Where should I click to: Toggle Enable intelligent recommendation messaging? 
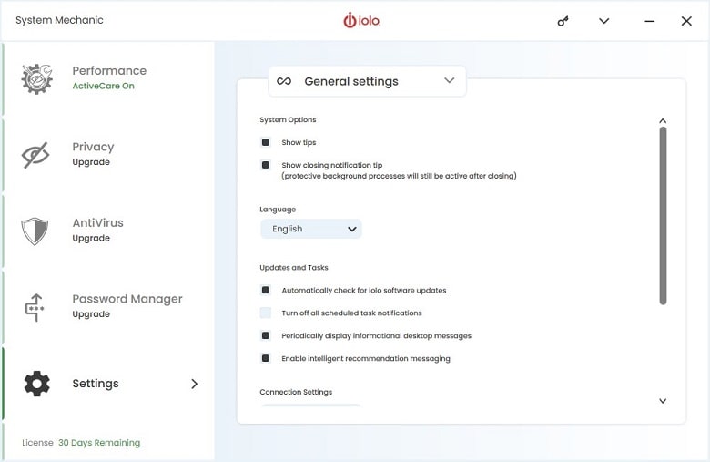266,358
